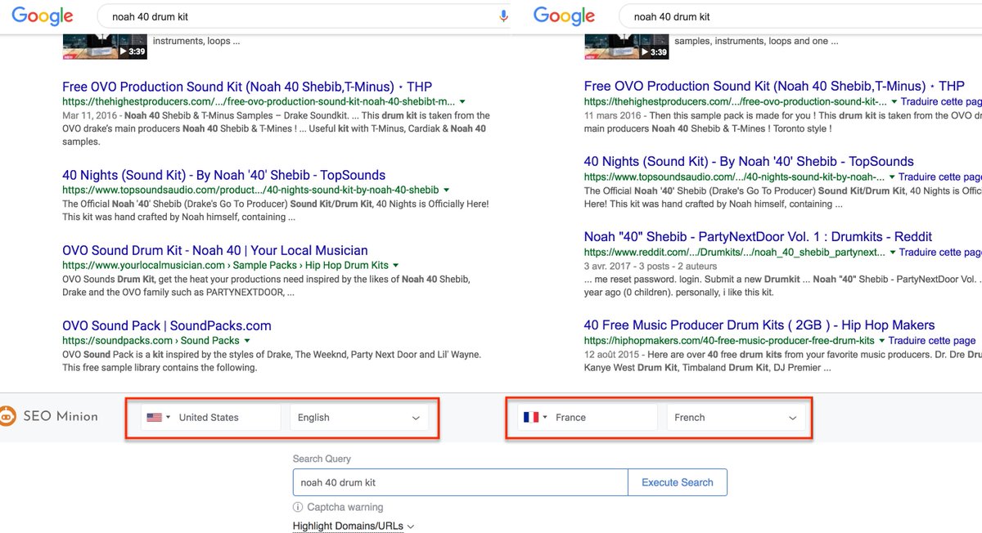Open the English language dropdown

point(359,418)
